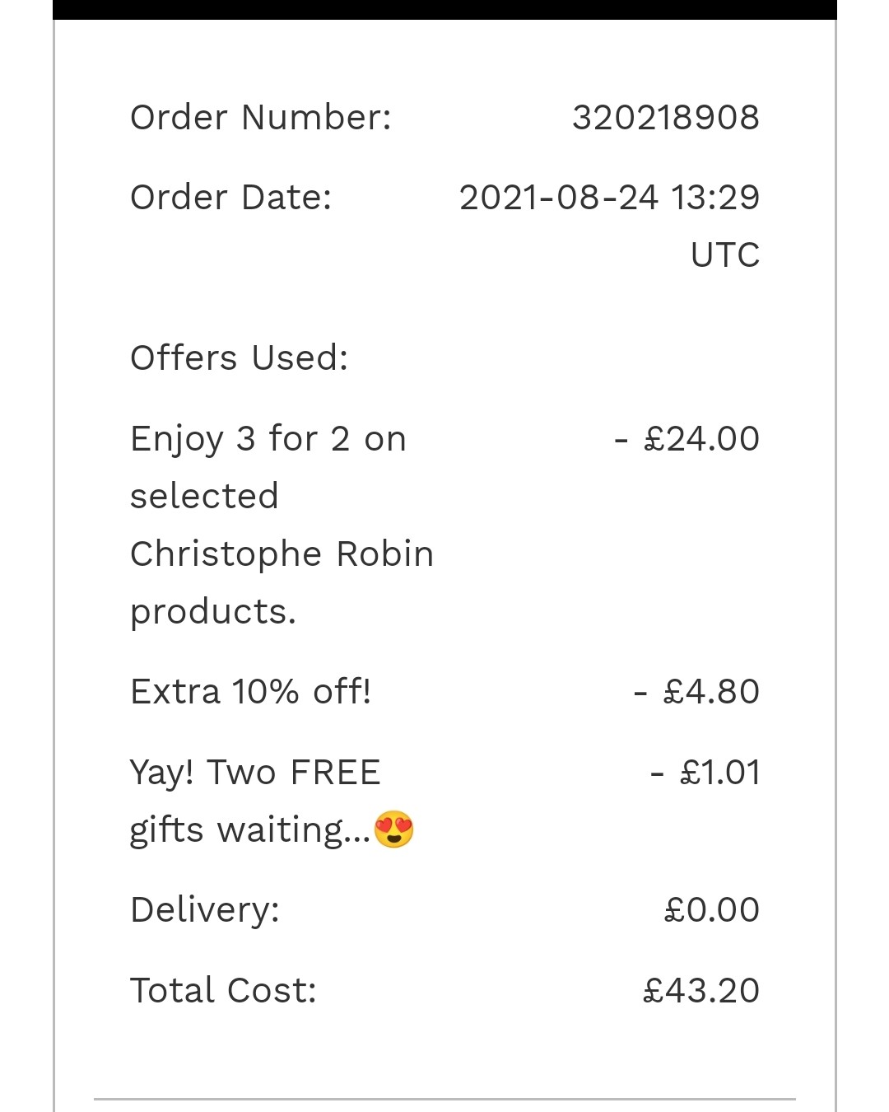The width and height of the screenshot is (889, 1112).
Task: Click the black header bar
Action: point(444,9)
